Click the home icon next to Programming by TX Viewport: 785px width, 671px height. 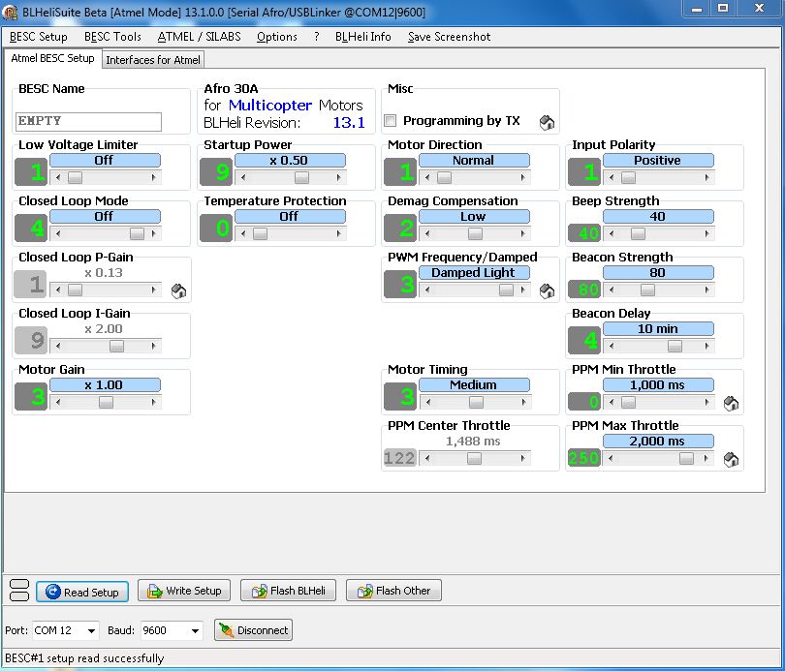(x=547, y=122)
